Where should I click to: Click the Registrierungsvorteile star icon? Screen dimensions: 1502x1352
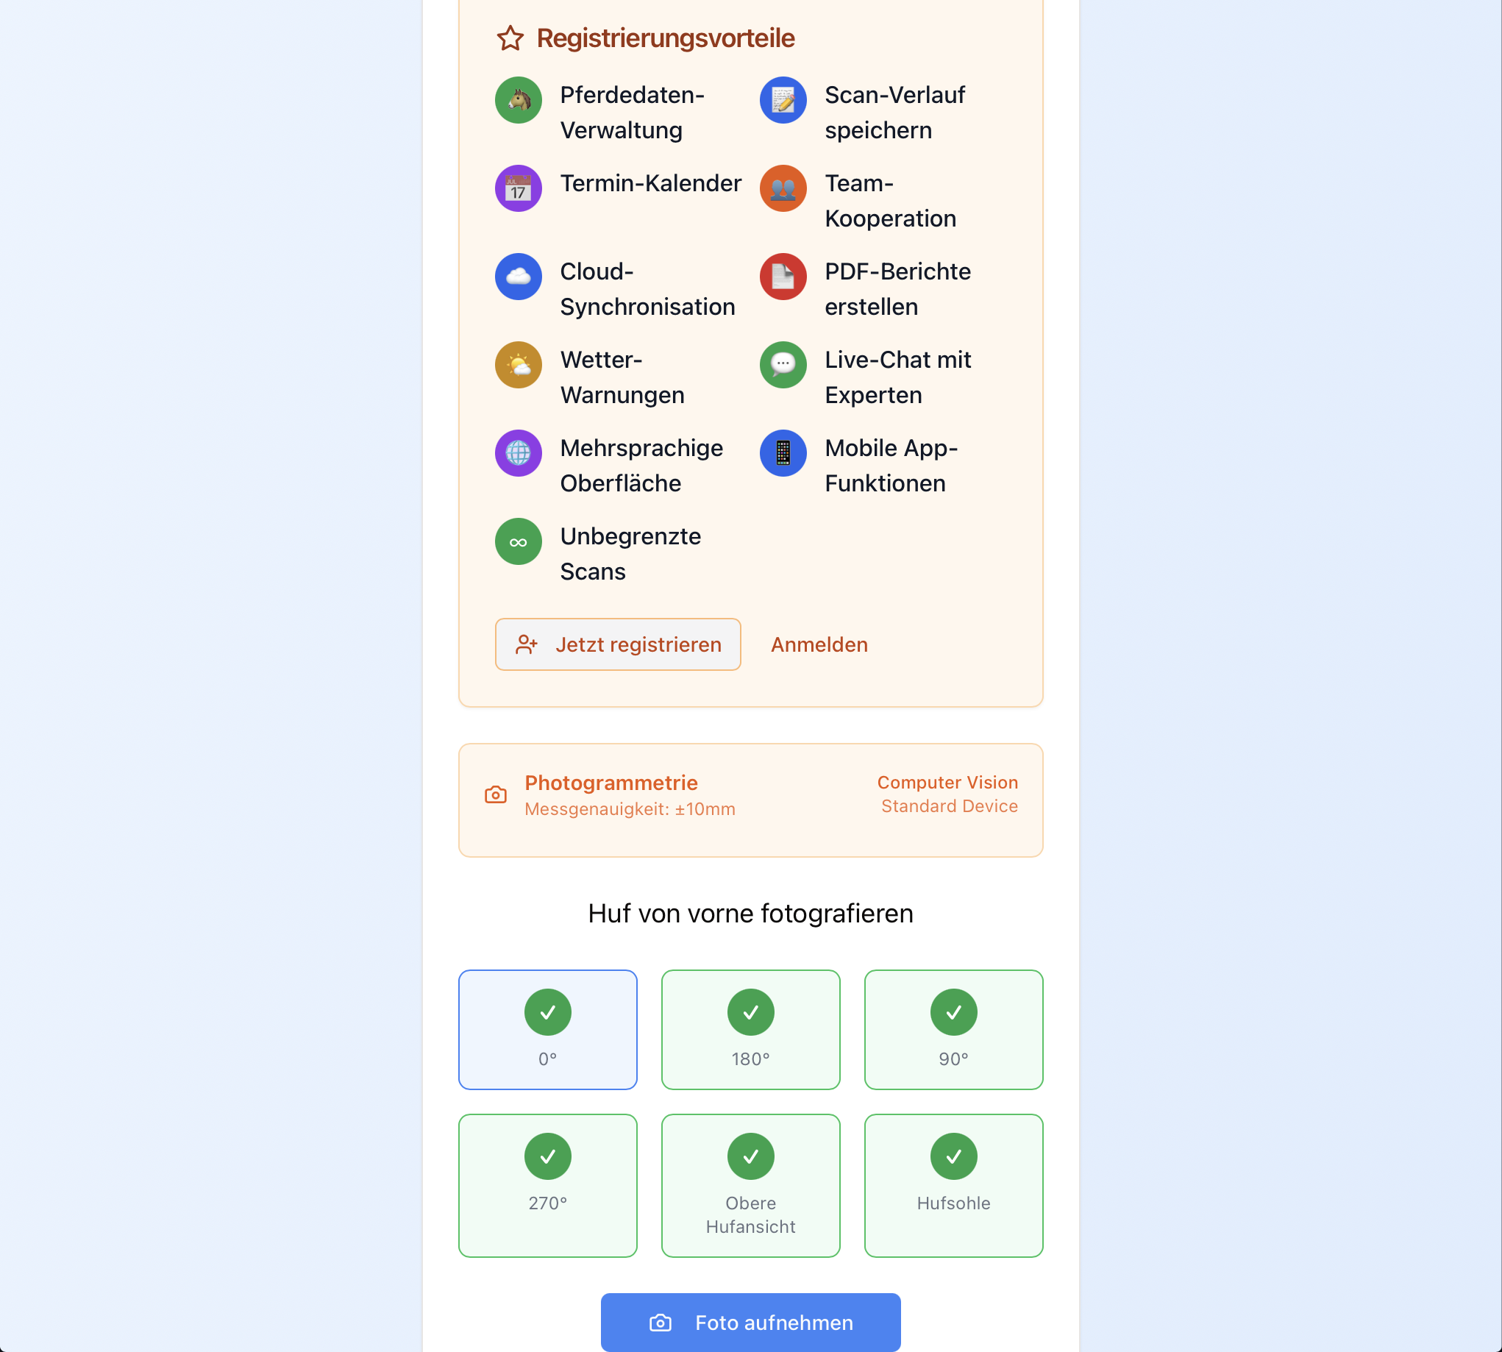coord(510,39)
